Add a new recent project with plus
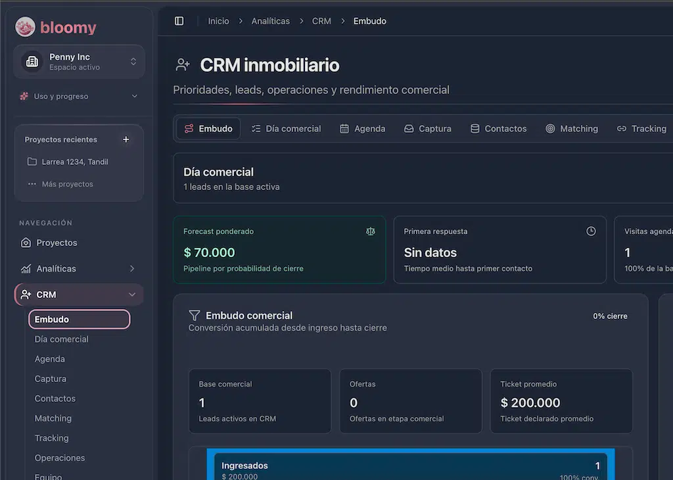Screen dimensions: 673x480 coord(126,139)
